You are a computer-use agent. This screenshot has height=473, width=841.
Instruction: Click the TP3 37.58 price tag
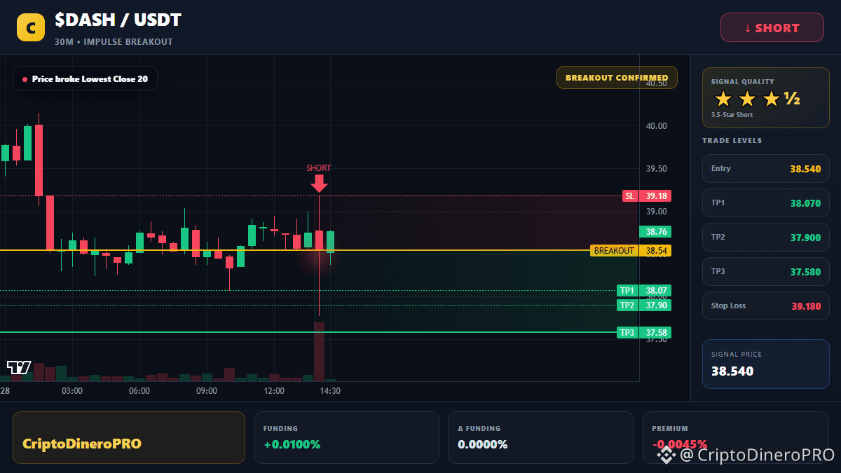point(643,332)
